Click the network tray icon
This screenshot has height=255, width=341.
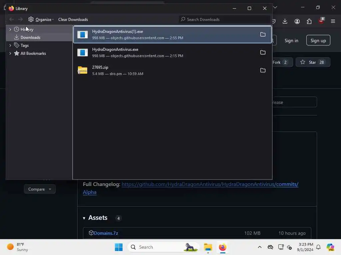click(281, 247)
